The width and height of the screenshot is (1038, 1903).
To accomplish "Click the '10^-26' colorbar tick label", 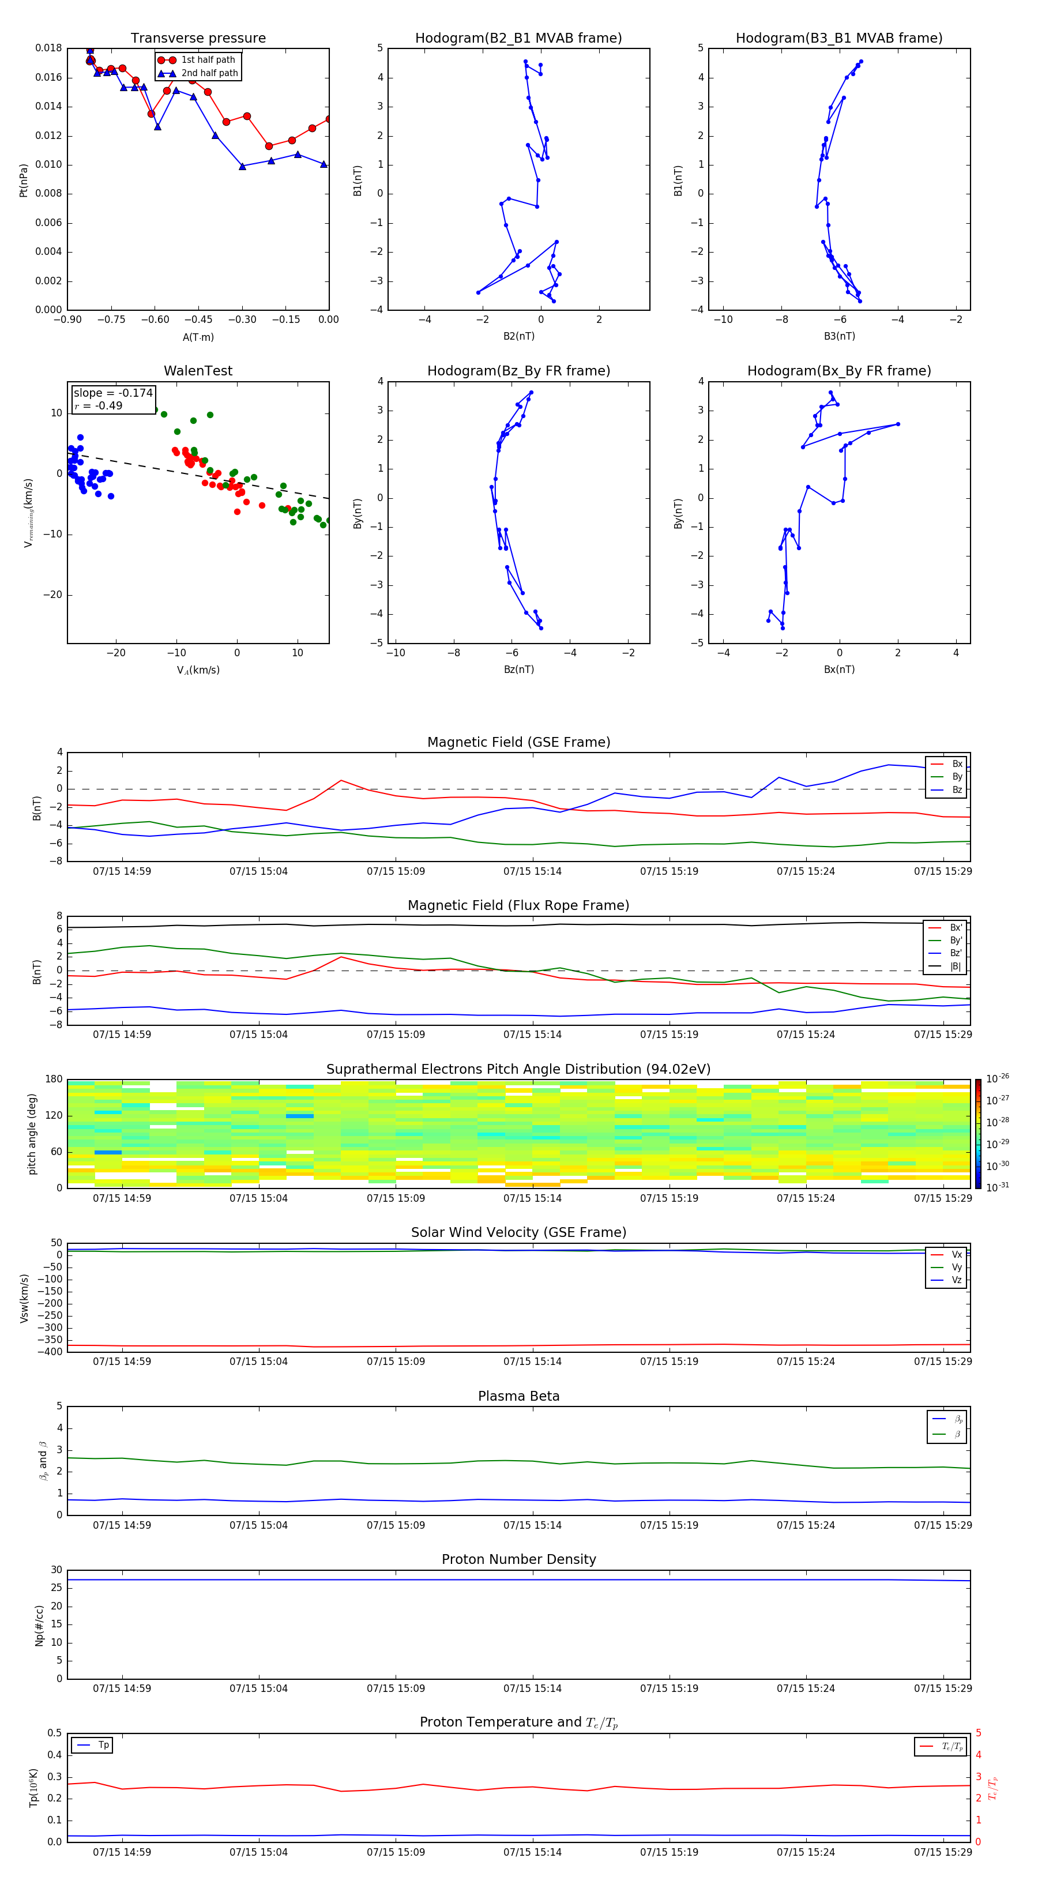I will tap(998, 1078).
